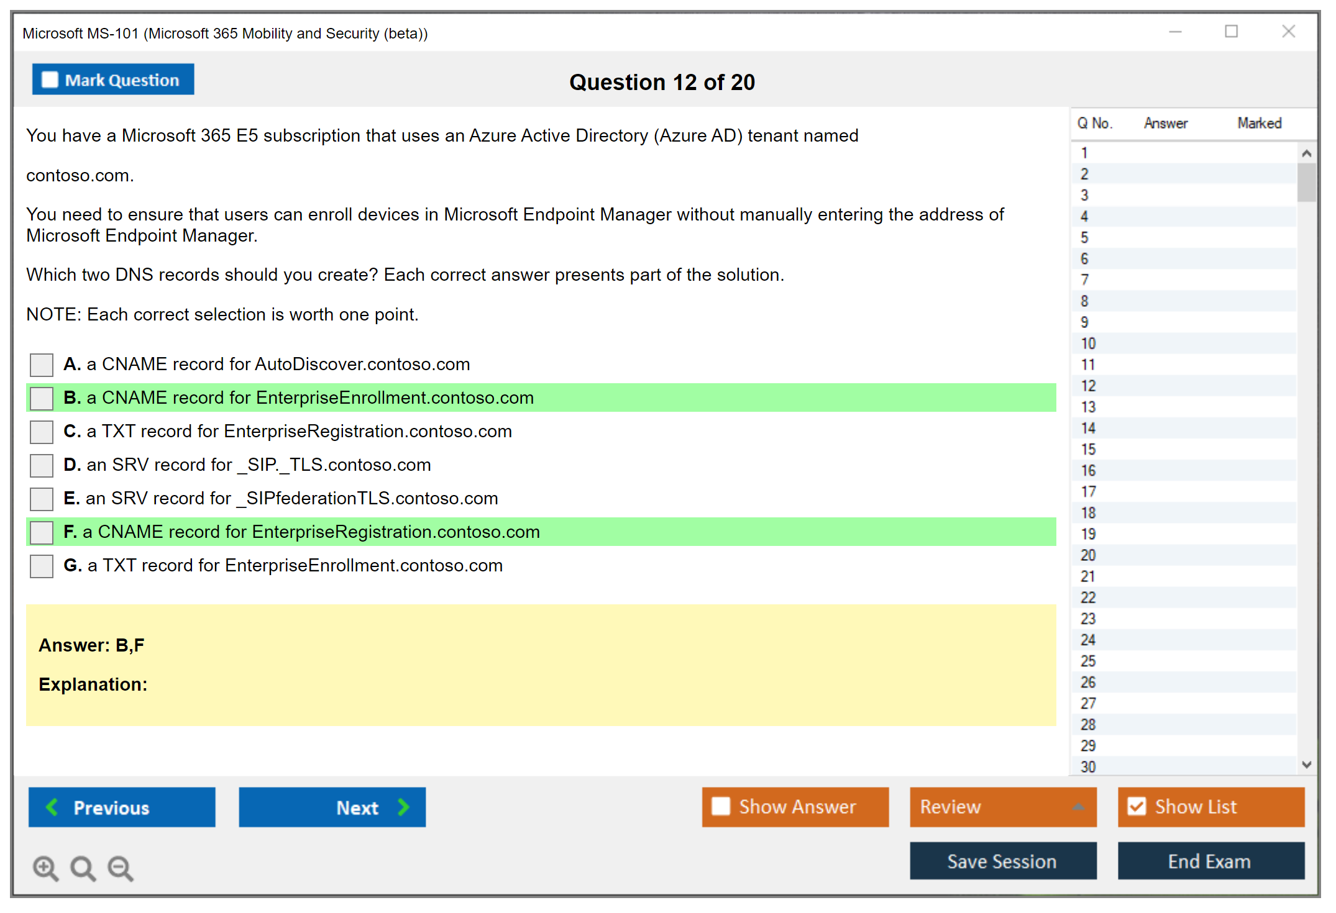Image resolution: width=1336 pixels, height=913 pixels.
Task: Click the Answer column header
Action: 1166,123
